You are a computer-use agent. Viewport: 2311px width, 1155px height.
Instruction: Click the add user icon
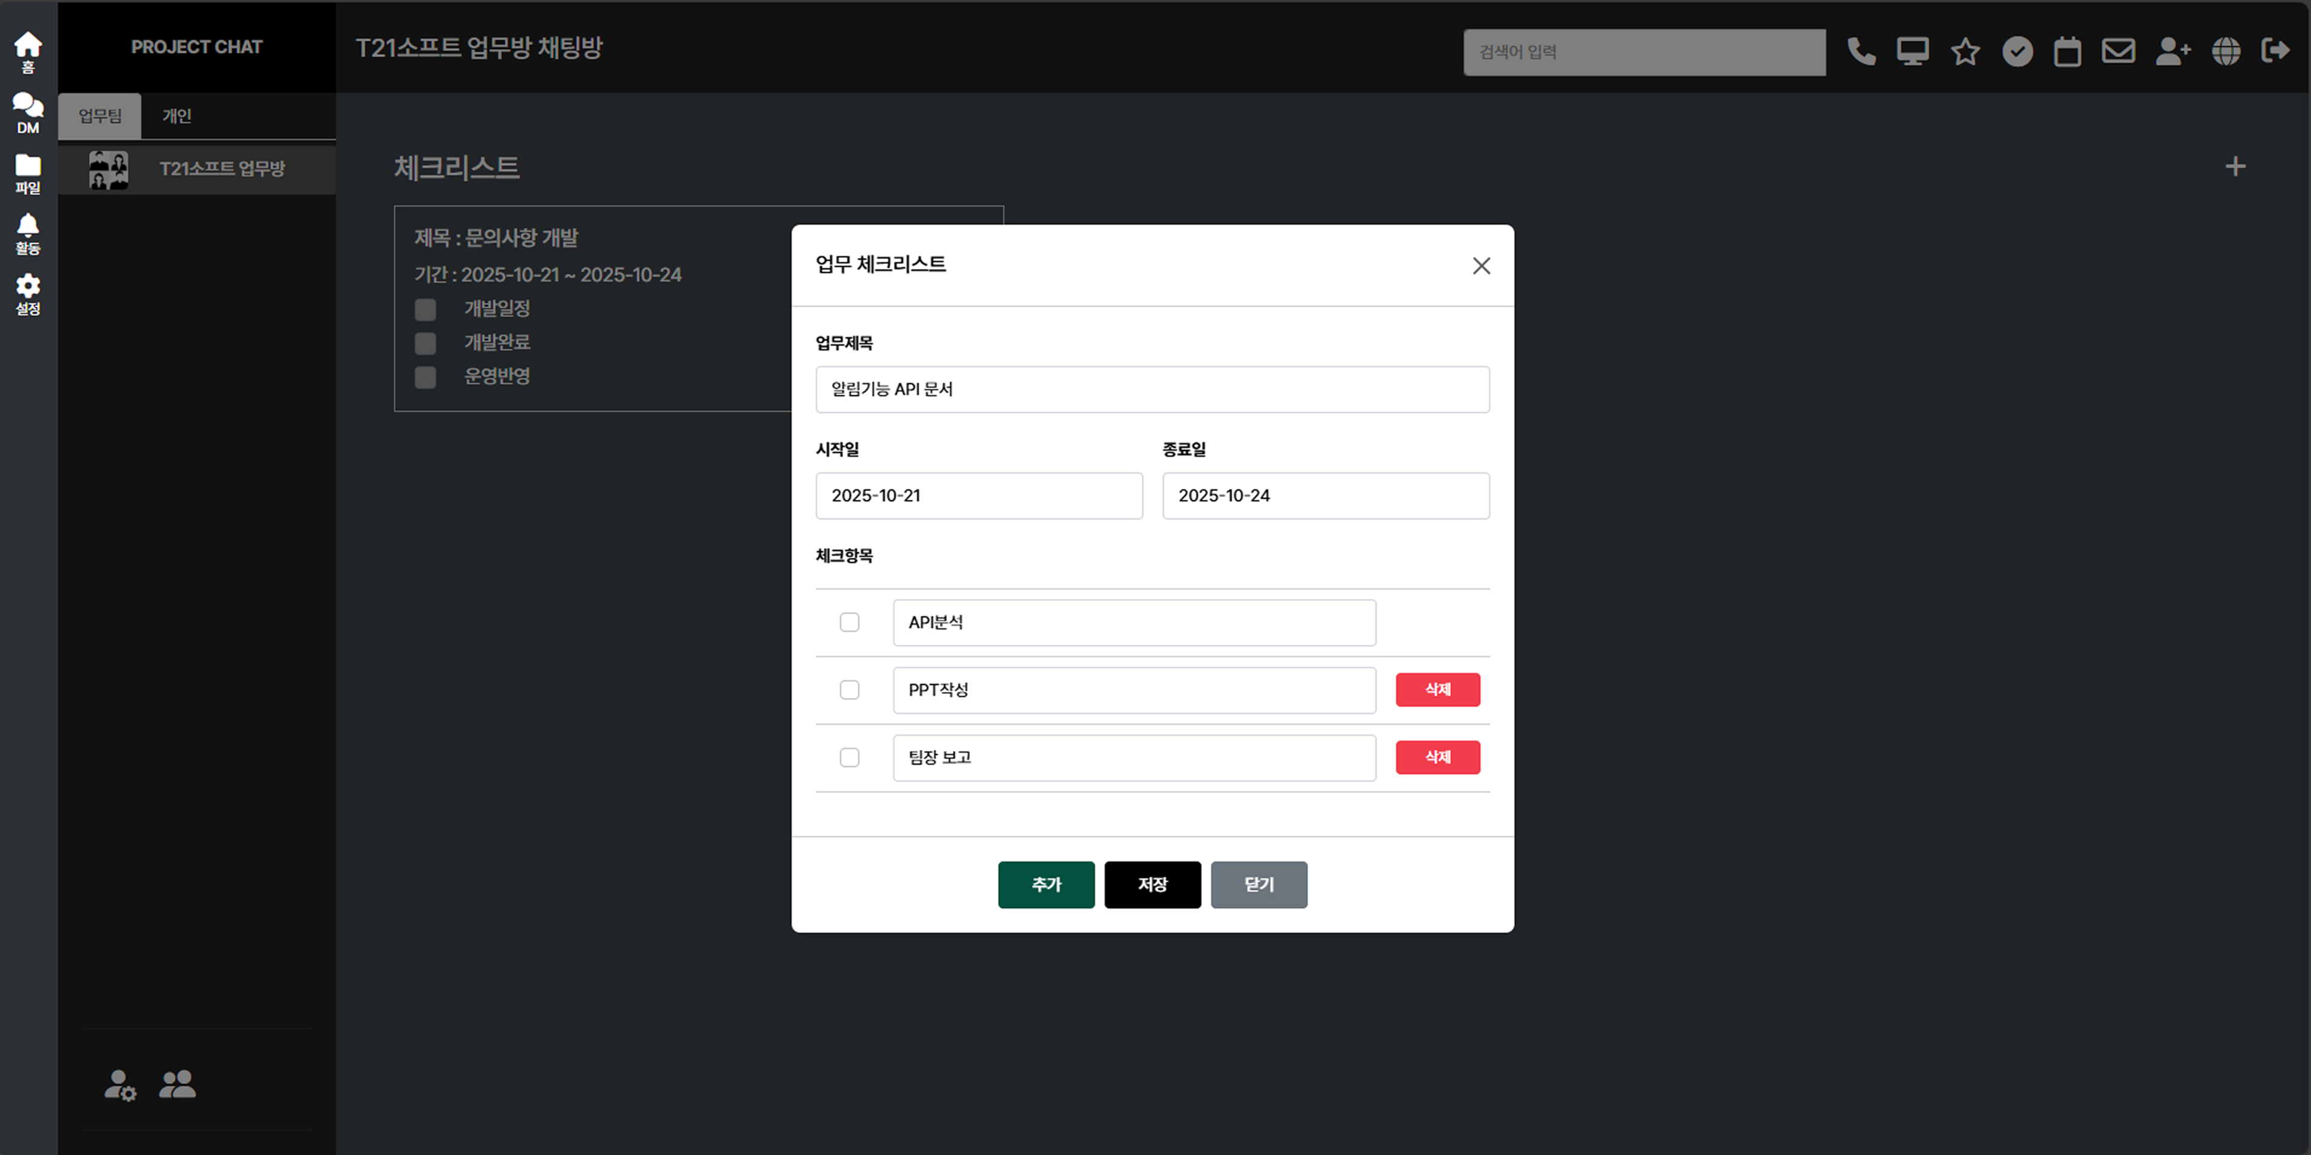[x=2173, y=51]
